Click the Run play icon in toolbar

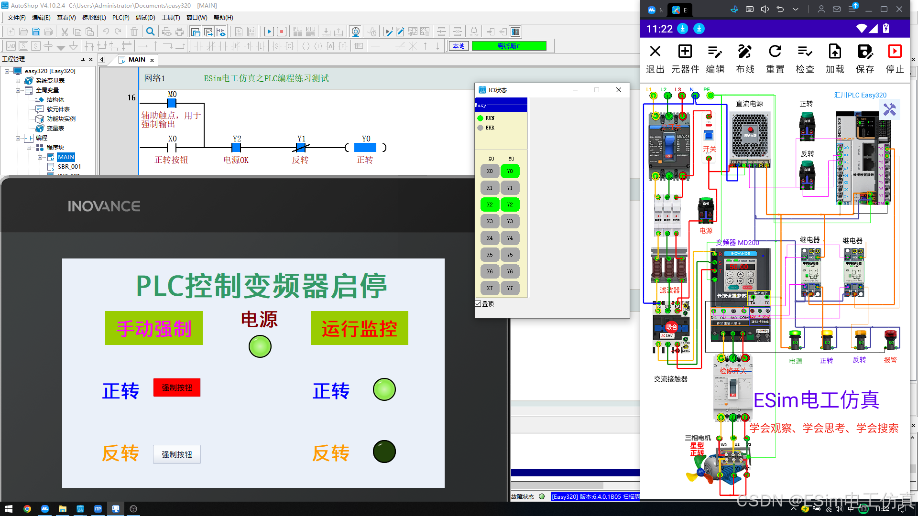[x=269, y=32]
